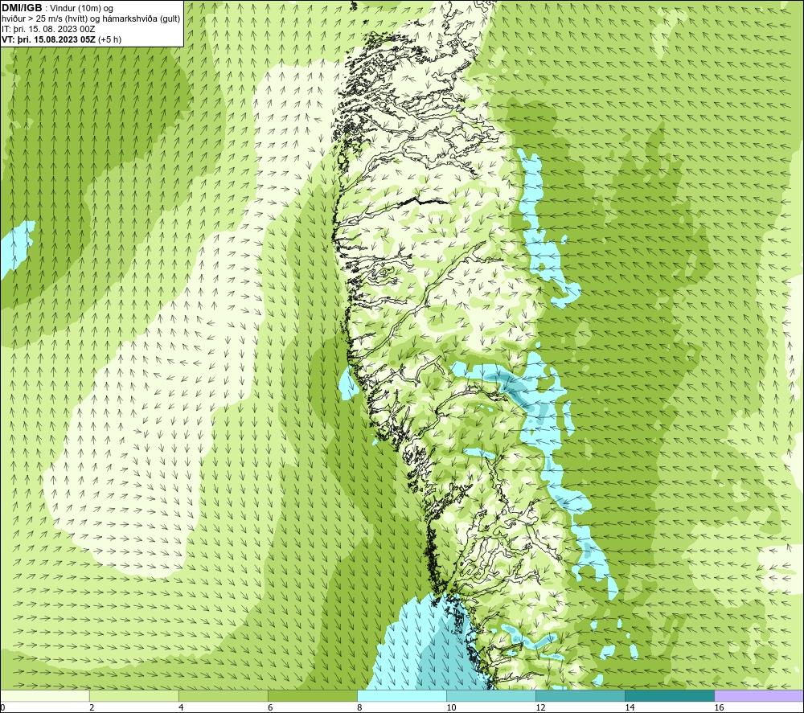Click the 'hviður > 25 m/s' legend line
The width and height of the screenshot is (804, 713).
click(91, 19)
